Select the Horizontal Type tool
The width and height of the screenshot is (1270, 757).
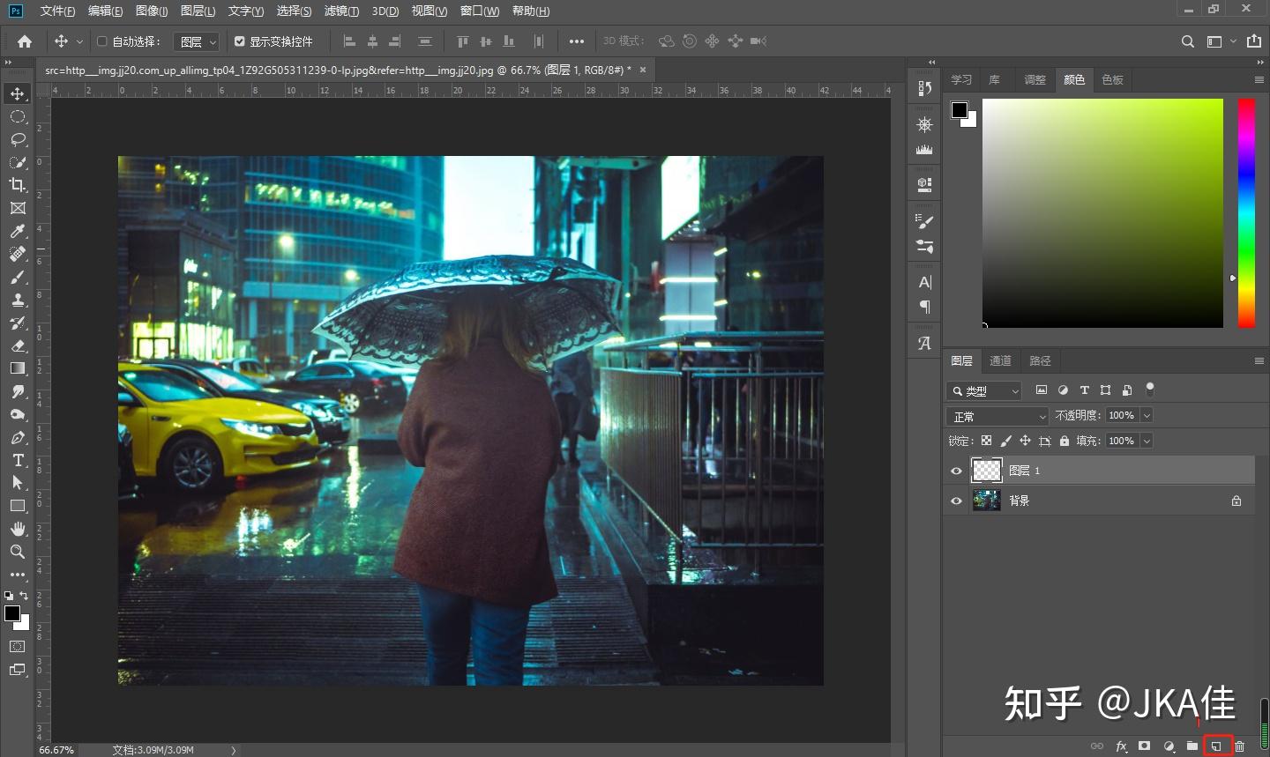coord(18,460)
